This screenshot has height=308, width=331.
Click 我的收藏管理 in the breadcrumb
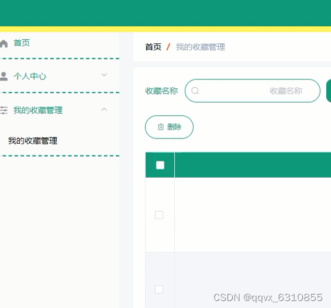(x=201, y=47)
